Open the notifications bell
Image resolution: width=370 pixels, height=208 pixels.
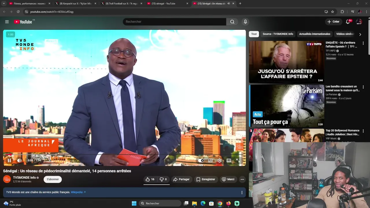348,22
